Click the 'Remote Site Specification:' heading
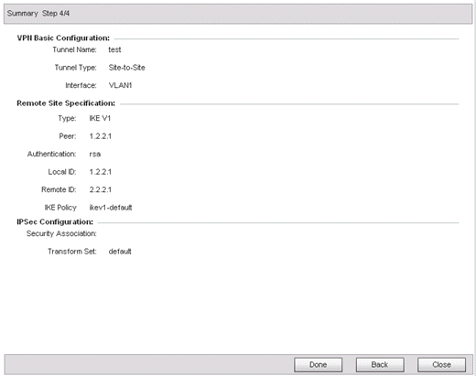This screenshot has height=376, width=476. pos(66,103)
